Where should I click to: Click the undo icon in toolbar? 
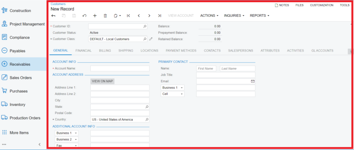coord(84,16)
